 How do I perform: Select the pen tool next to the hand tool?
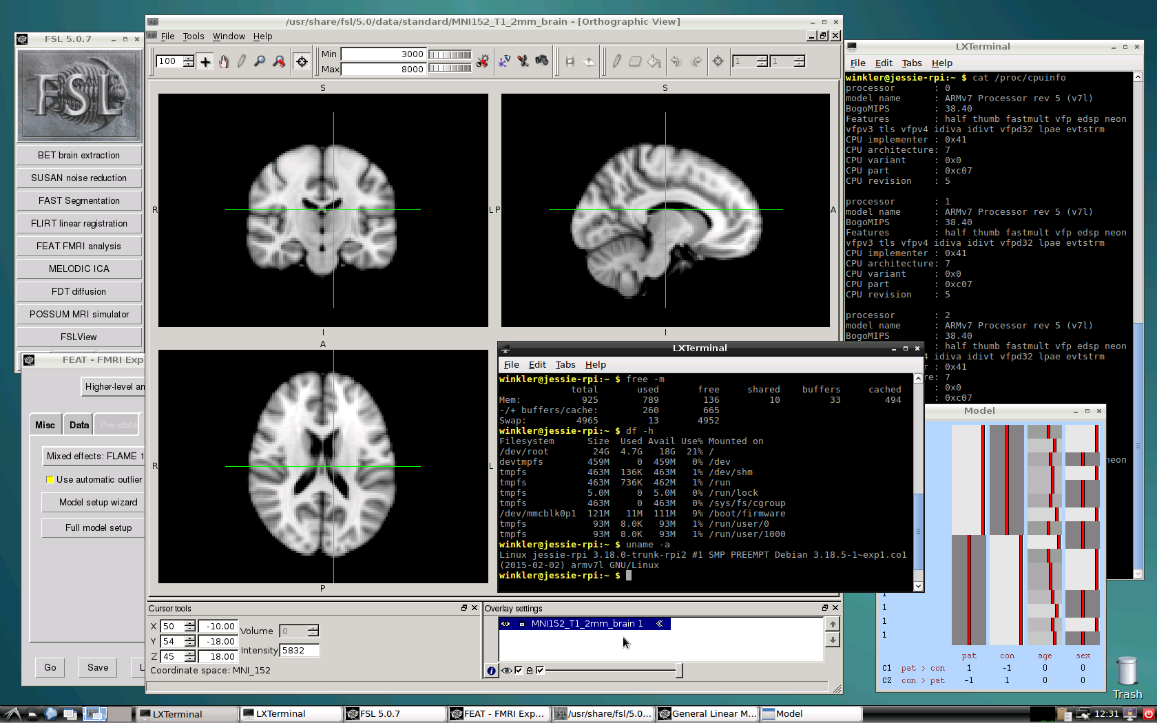[241, 61]
